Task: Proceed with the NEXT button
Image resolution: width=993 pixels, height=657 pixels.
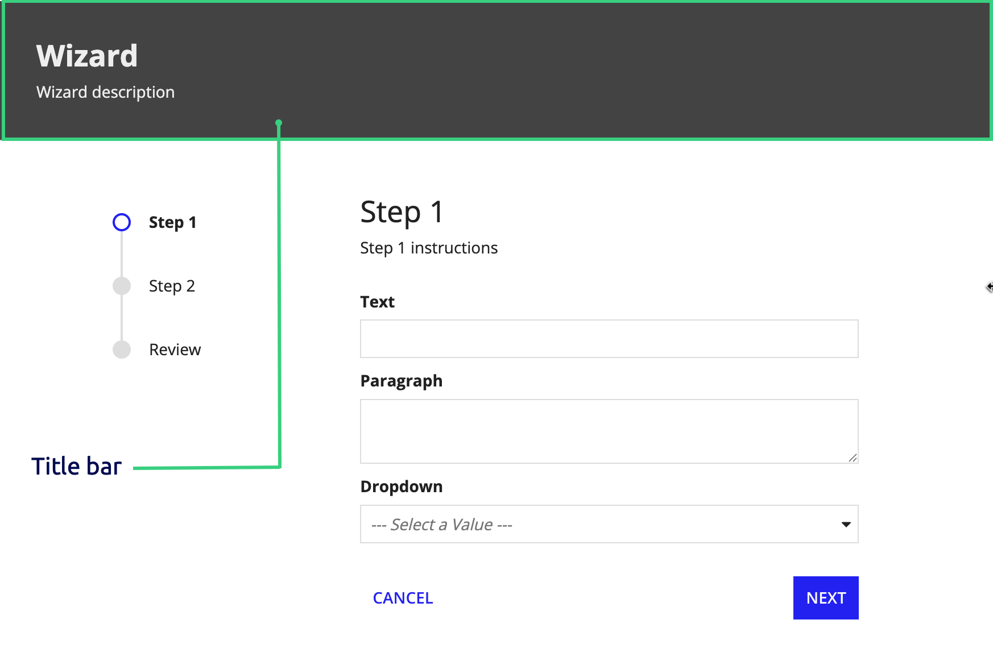Action: click(826, 598)
